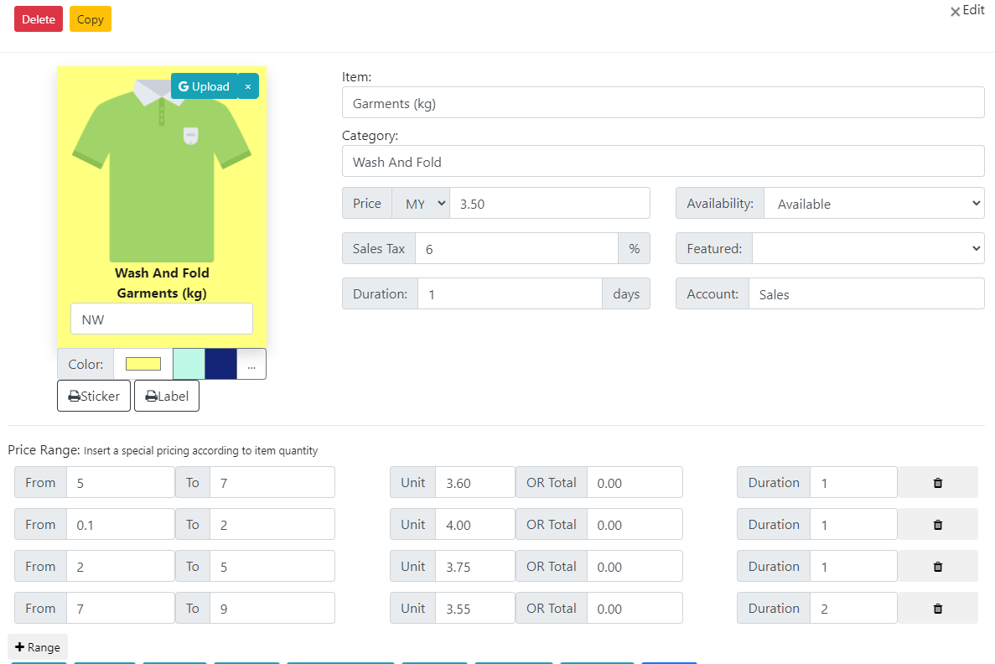
Task: Click the red Delete button
Action: pyautogui.click(x=38, y=18)
